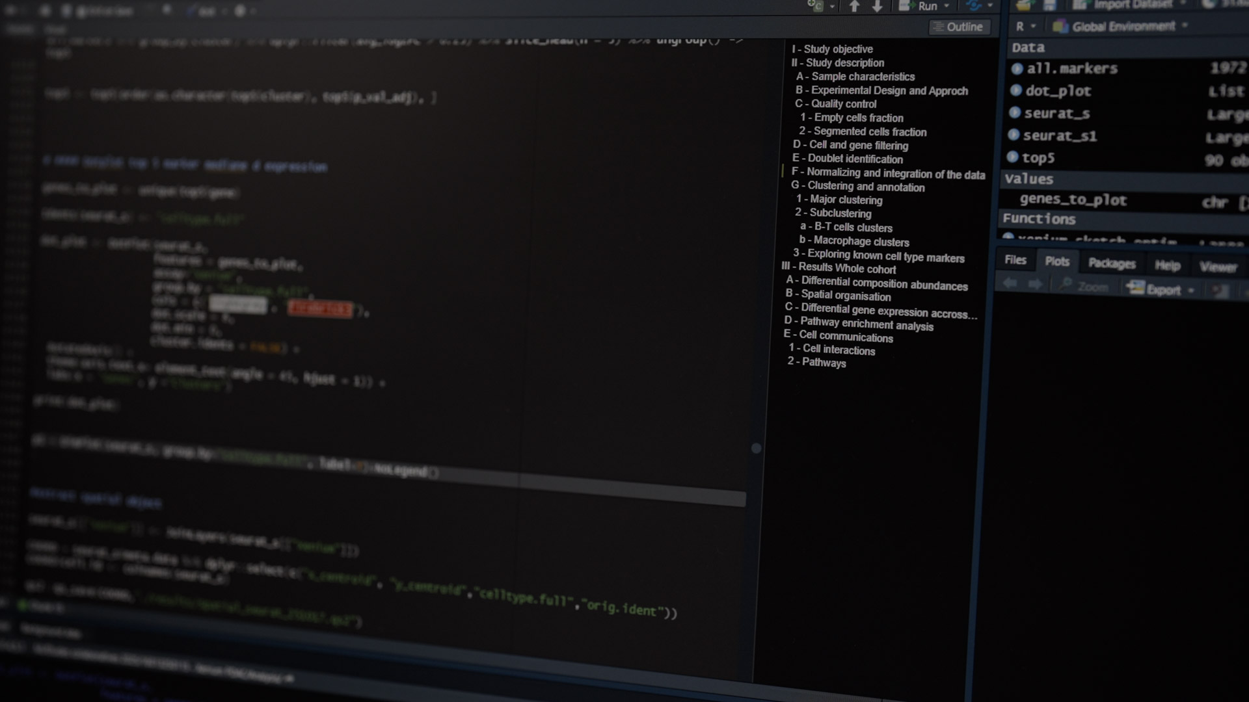Open the Run dropdown arrow
Viewport: 1249px width, 702px height.
click(x=947, y=6)
